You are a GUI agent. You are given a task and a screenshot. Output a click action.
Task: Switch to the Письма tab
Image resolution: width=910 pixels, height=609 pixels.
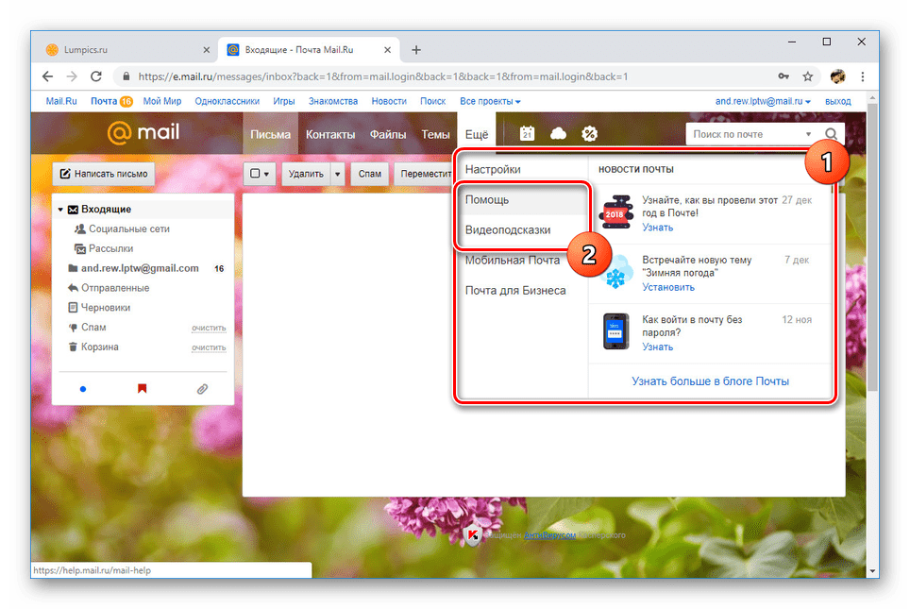pyautogui.click(x=270, y=134)
